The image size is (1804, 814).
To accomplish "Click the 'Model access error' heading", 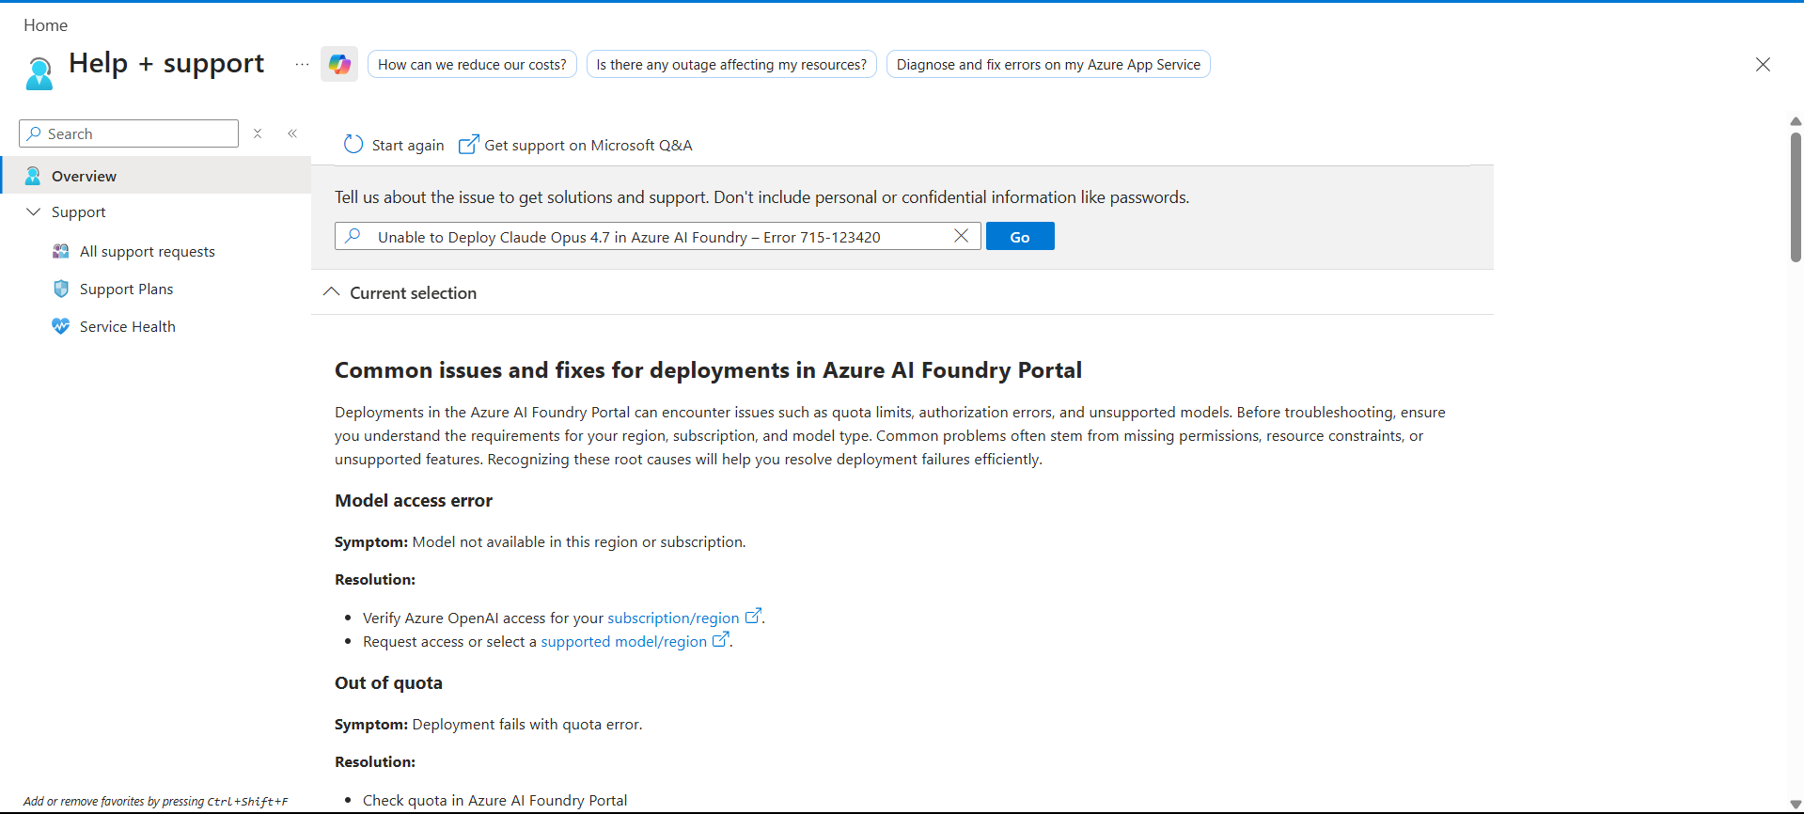I will coord(414,501).
